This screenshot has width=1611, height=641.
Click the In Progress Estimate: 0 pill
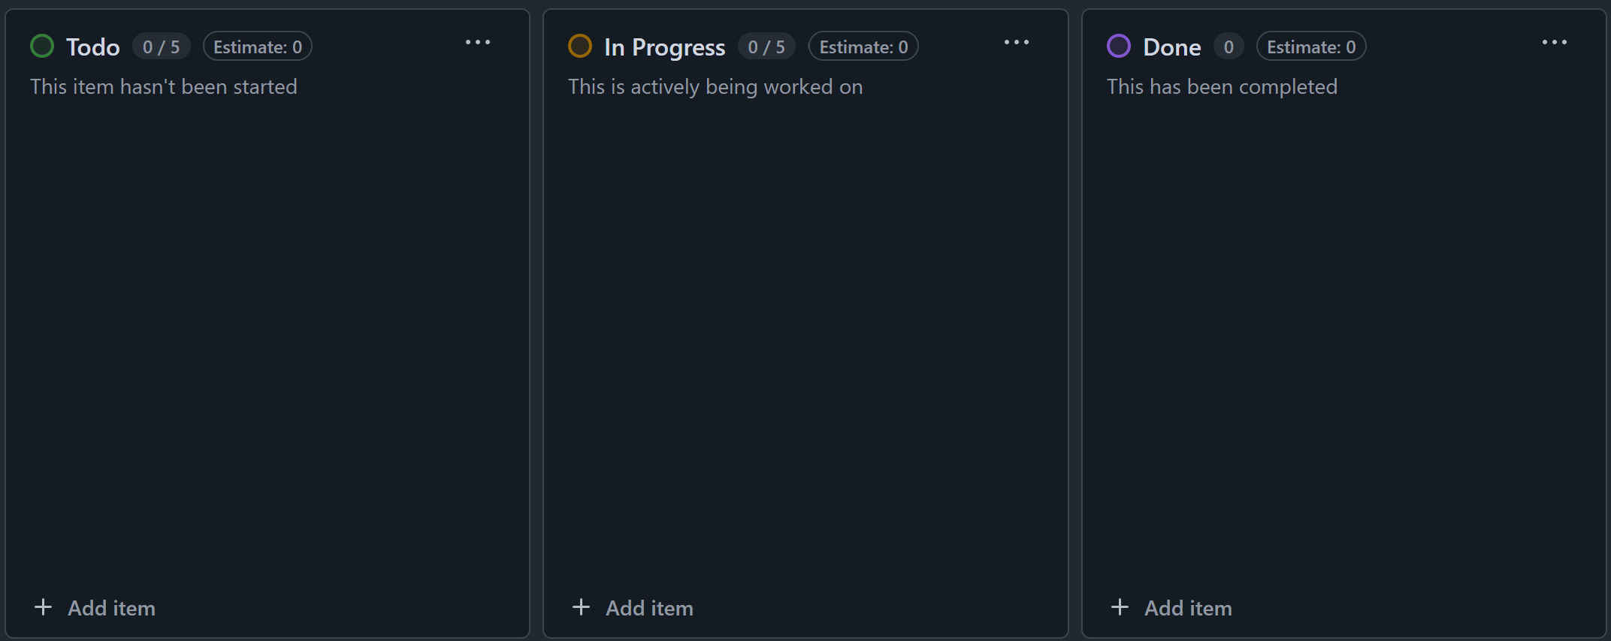[x=863, y=47]
